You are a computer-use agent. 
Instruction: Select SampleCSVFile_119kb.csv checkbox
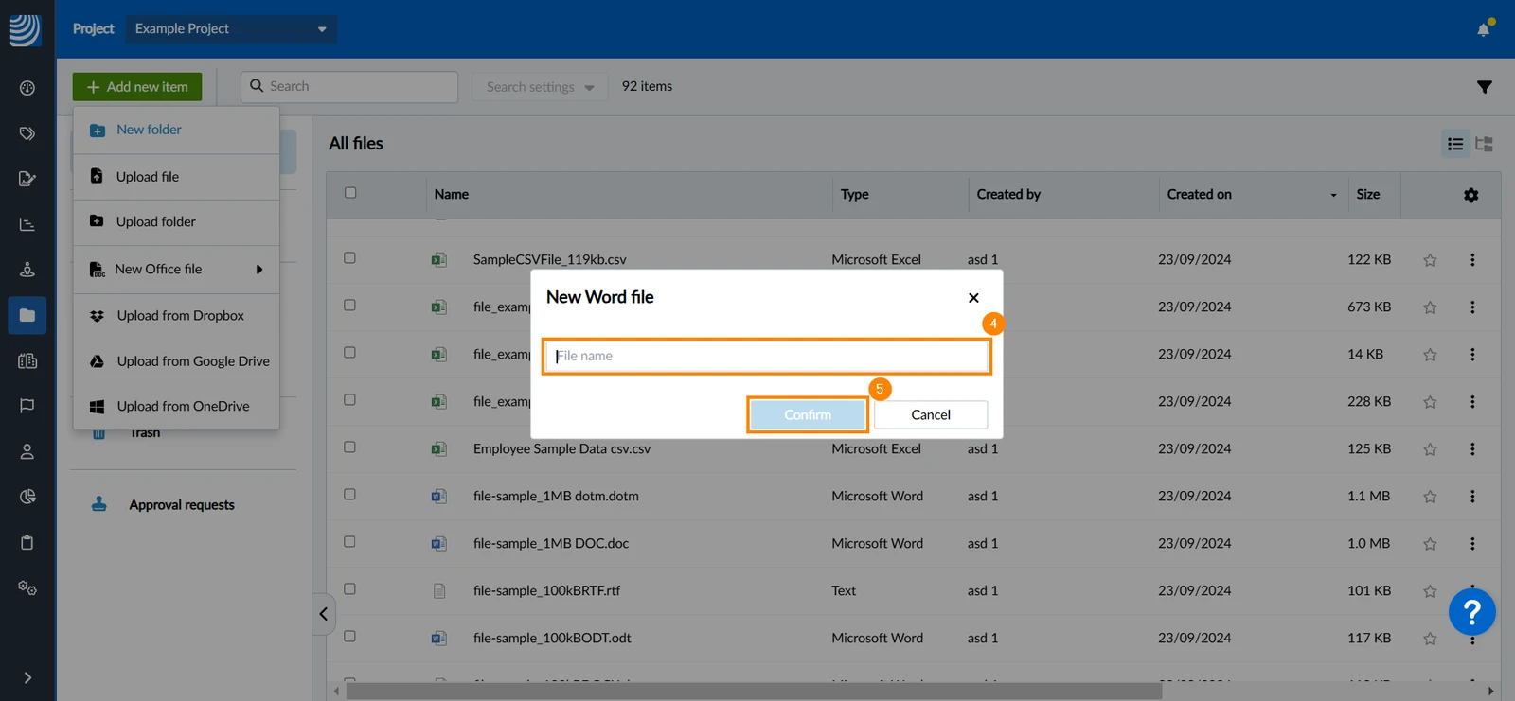(x=349, y=257)
